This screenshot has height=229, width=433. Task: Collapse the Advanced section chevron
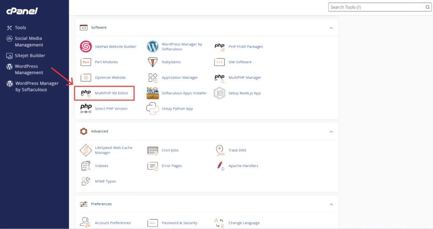331,131
